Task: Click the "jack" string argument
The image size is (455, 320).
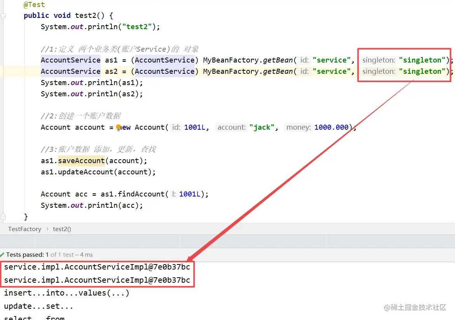Action: 262,127
